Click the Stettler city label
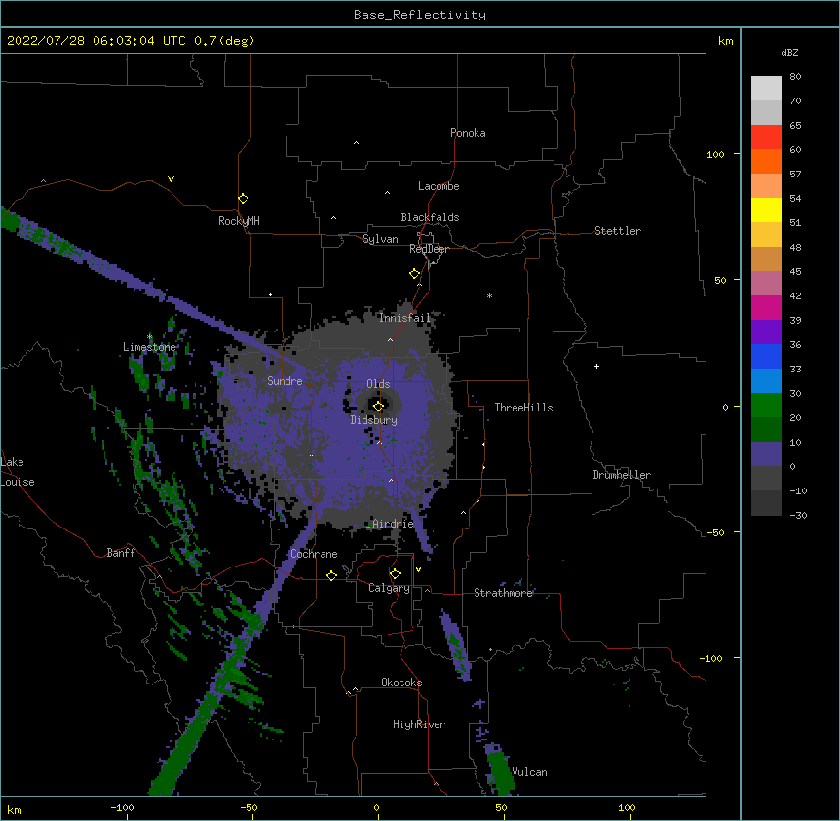Screen dimensions: 840x821 pyautogui.click(x=618, y=231)
